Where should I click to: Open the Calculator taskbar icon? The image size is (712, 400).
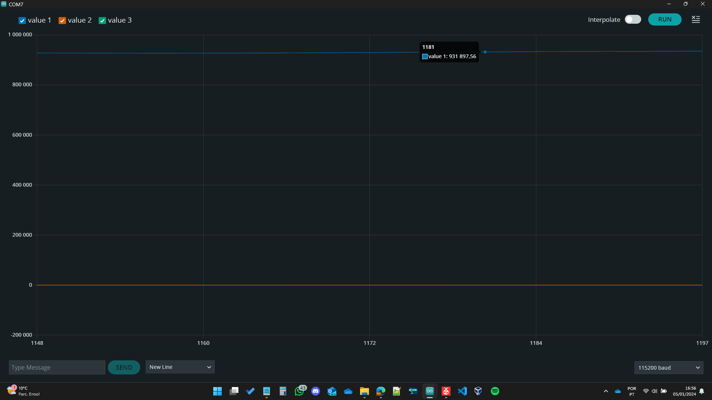coord(283,391)
